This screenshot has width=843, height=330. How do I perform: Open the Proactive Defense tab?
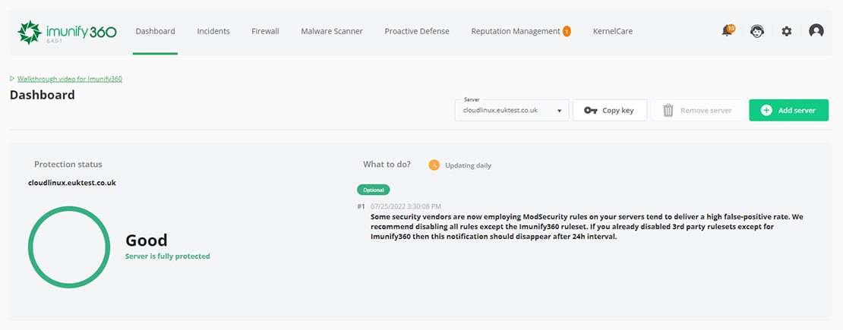pyautogui.click(x=417, y=31)
